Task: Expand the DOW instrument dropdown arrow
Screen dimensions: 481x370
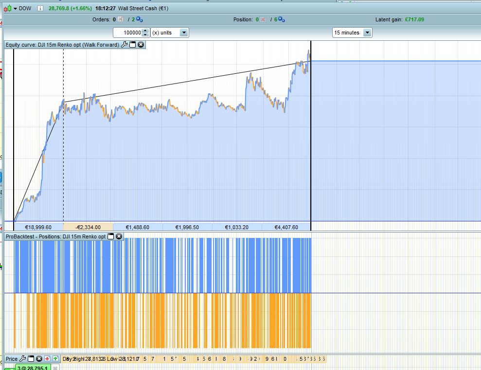Action: pyautogui.click(x=15, y=8)
